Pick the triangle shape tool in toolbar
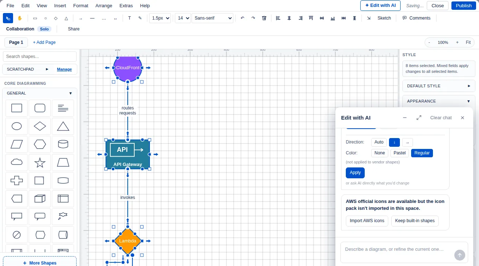The image size is (479, 266). tap(66, 18)
